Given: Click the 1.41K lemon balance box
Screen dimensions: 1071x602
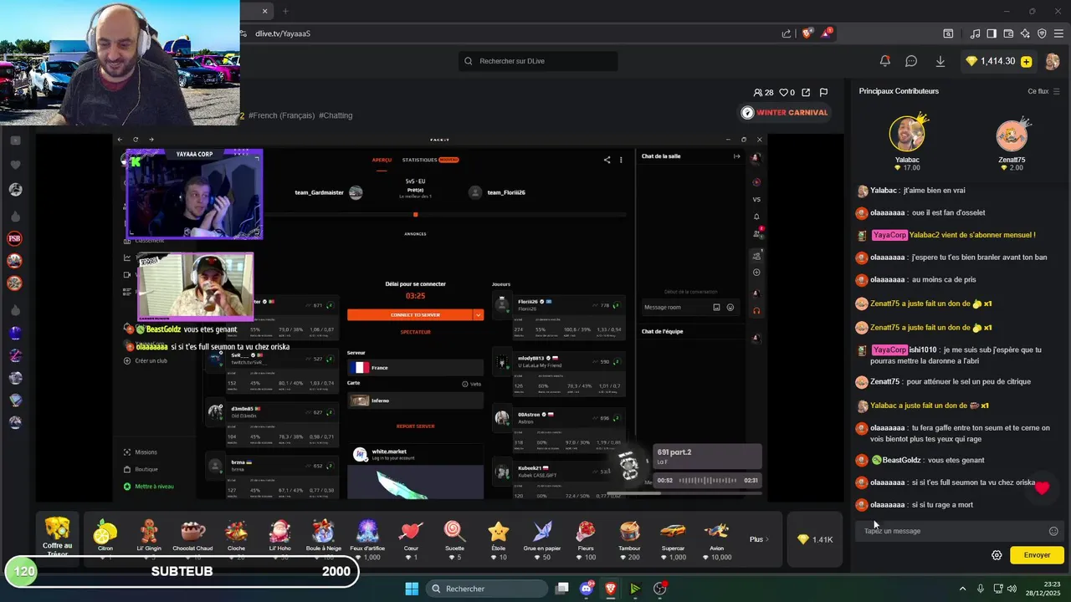Looking at the screenshot, I should point(815,540).
